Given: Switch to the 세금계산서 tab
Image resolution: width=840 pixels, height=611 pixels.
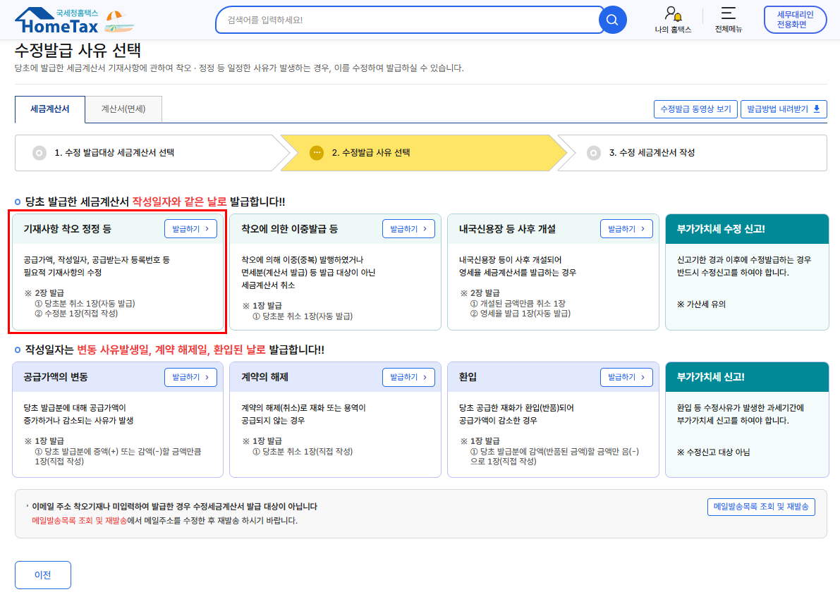Looking at the screenshot, I should 50,109.
